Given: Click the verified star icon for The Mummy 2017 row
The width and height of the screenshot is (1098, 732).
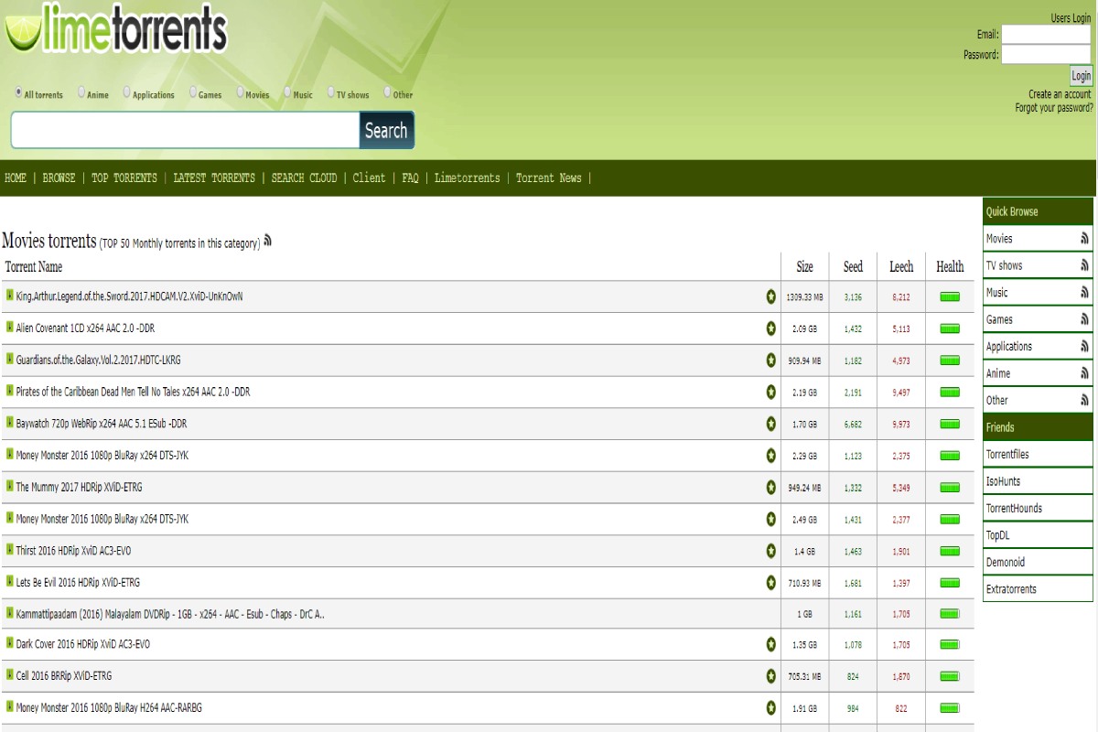Looking at the screenshot, I should 771,488.
